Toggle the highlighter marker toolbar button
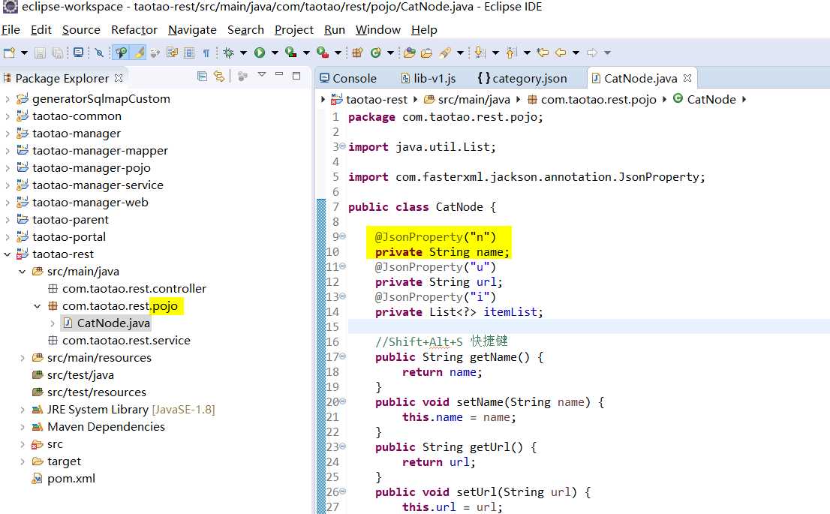 139,53
